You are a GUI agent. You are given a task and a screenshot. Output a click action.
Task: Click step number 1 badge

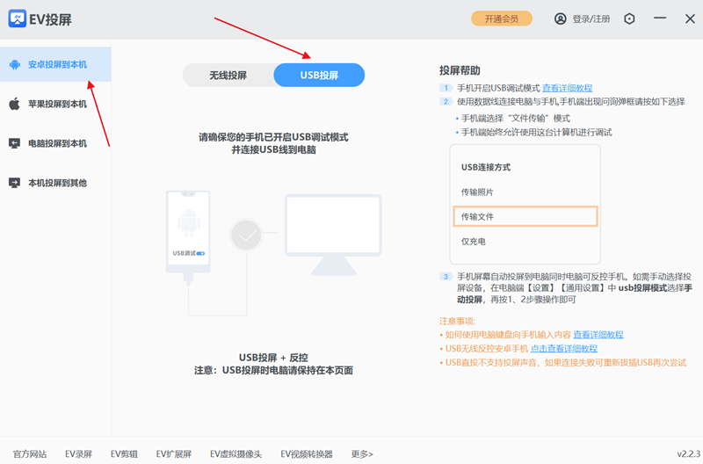pyautogui.click(x=446, y=88)
